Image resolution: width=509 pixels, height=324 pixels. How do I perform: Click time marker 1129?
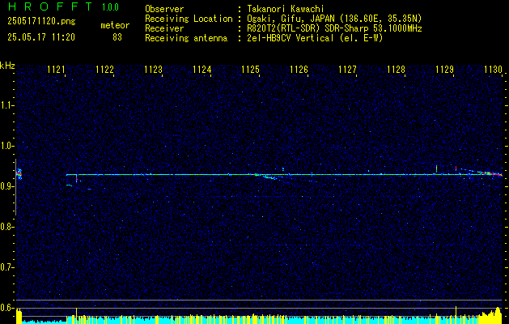444,70
